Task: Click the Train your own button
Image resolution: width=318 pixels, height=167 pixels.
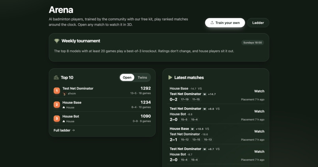Action: click(x=225, y=23)
